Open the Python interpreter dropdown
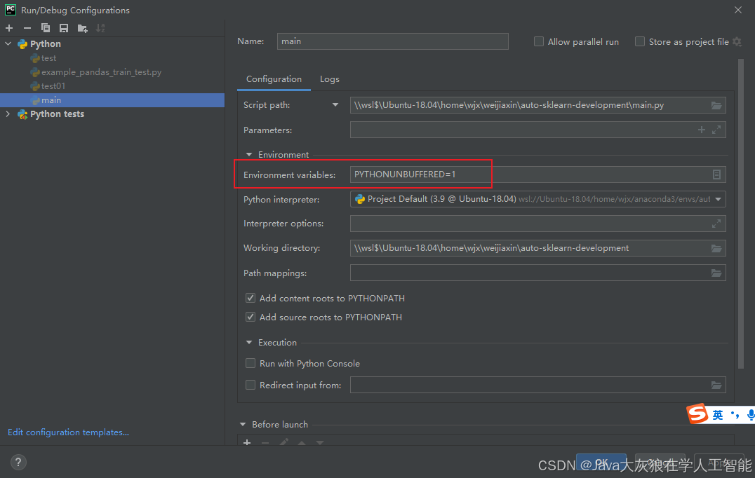Viewport: 755px width, 478px height. [718, 199]
